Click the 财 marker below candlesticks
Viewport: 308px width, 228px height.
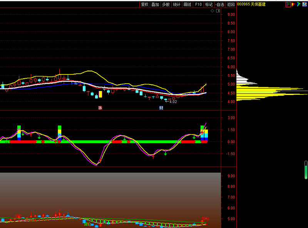[161, 108]
